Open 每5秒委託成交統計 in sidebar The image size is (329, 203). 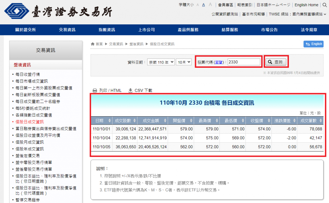33,108
